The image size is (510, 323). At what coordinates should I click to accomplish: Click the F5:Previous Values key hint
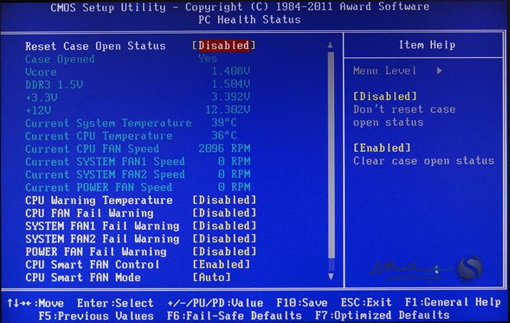point(96,316)
